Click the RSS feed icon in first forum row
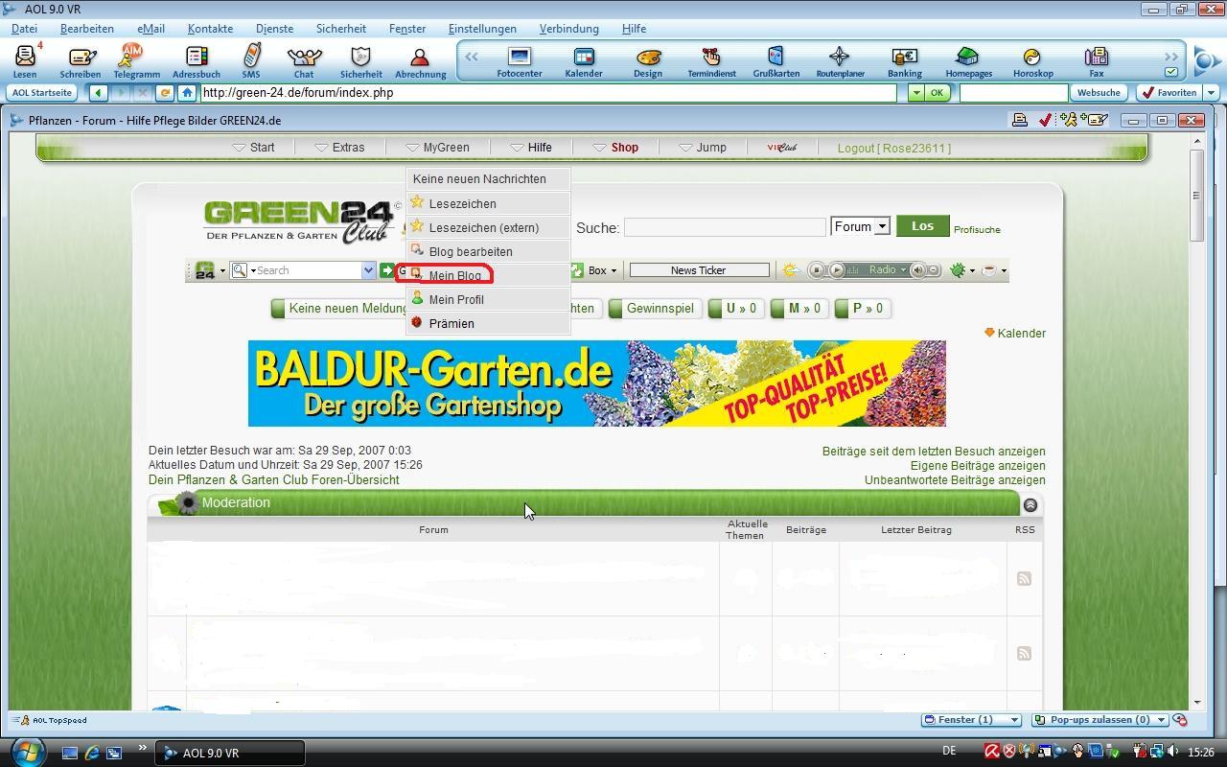1227x767 pixels. pyautogui.click(x=1024, y=578)
